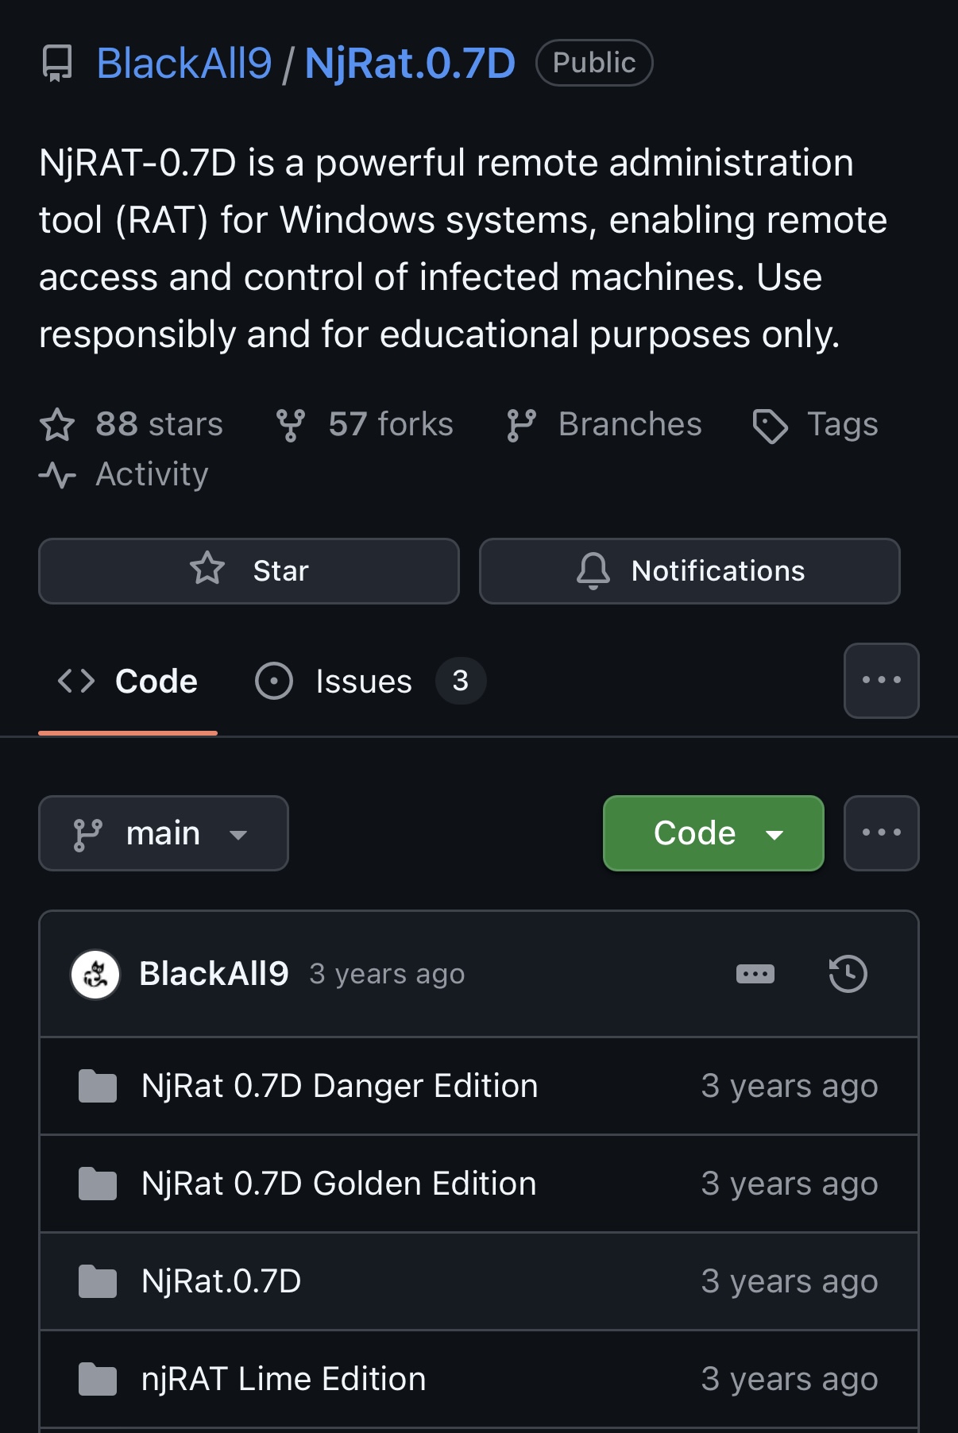
Task: Go to the BlackAll9 owner profile link
Action: click(184, 64)
